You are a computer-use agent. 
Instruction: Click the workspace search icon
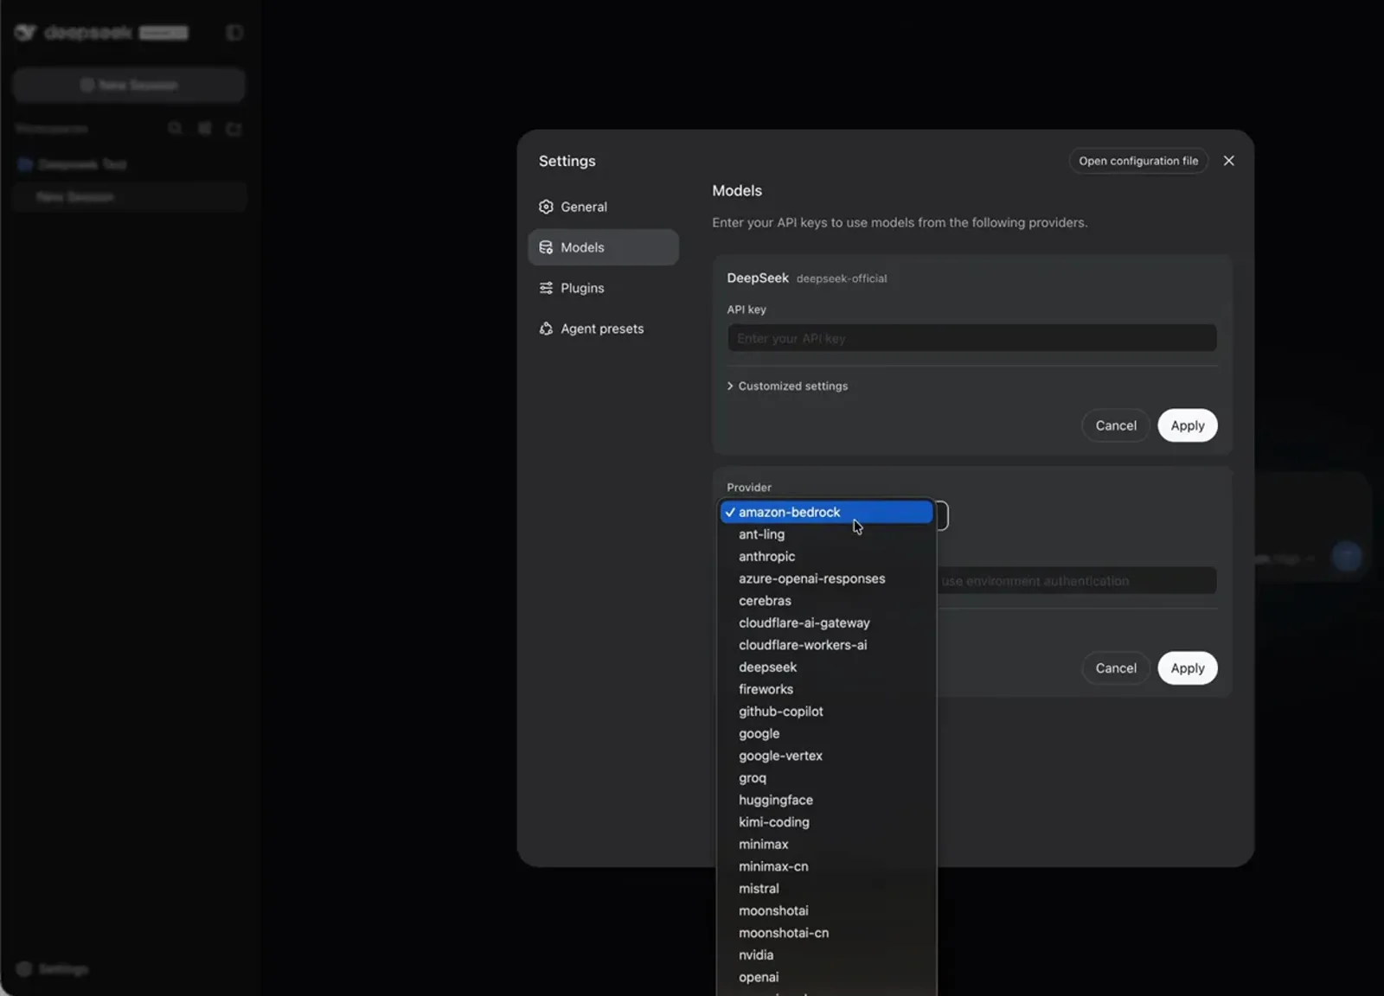(175, 128)
